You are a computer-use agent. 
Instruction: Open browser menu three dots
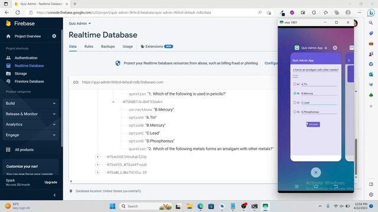(x=359, y=12)
